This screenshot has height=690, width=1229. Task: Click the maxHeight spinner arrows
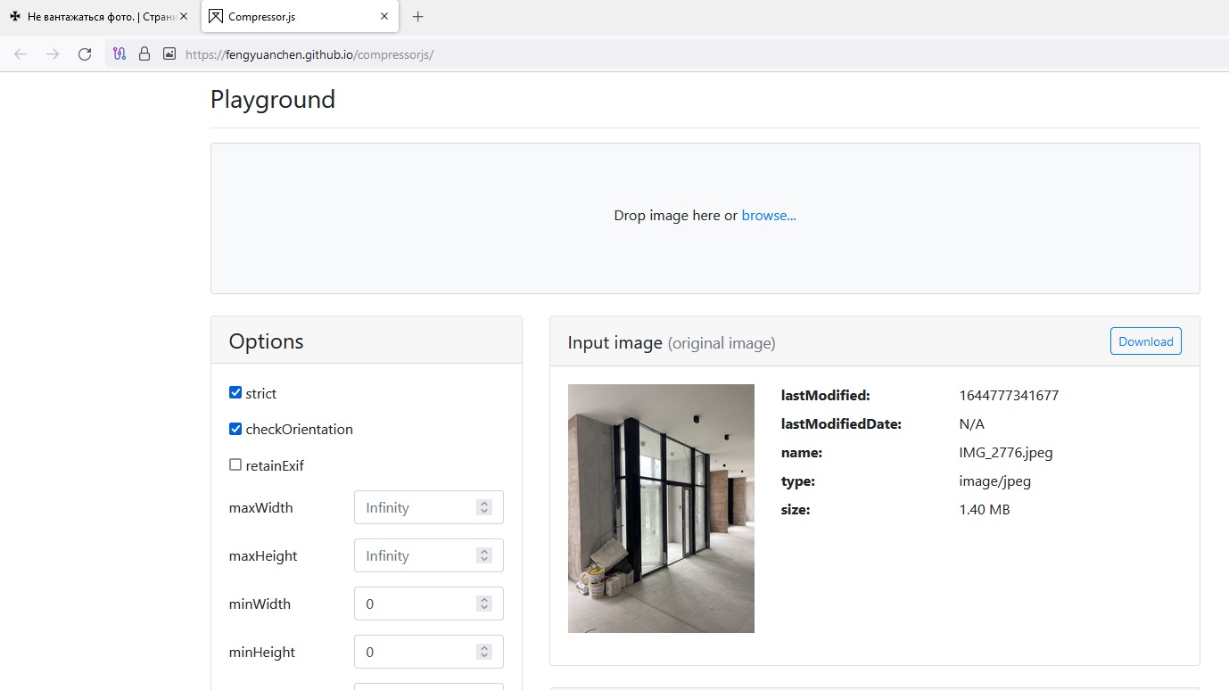click(x=484, y=555)
